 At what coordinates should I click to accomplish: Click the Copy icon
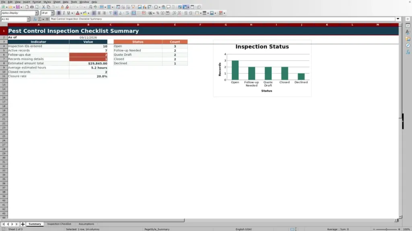coord(48,7)
